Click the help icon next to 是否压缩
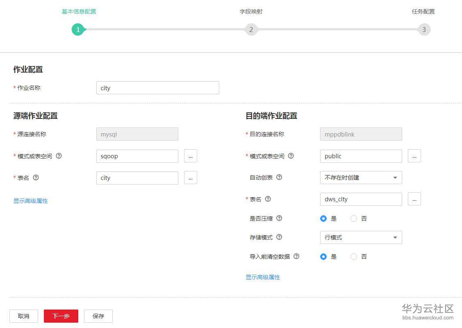Image resolution: width=462 pixels, height=328 pixels. (279, 219)
